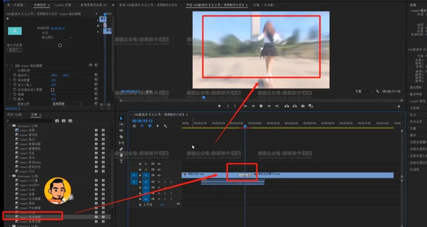The height and width of the screenshot is (227, 427).
Task: Enable the 显示实际源 checkbox
Action: coord(60,45)
